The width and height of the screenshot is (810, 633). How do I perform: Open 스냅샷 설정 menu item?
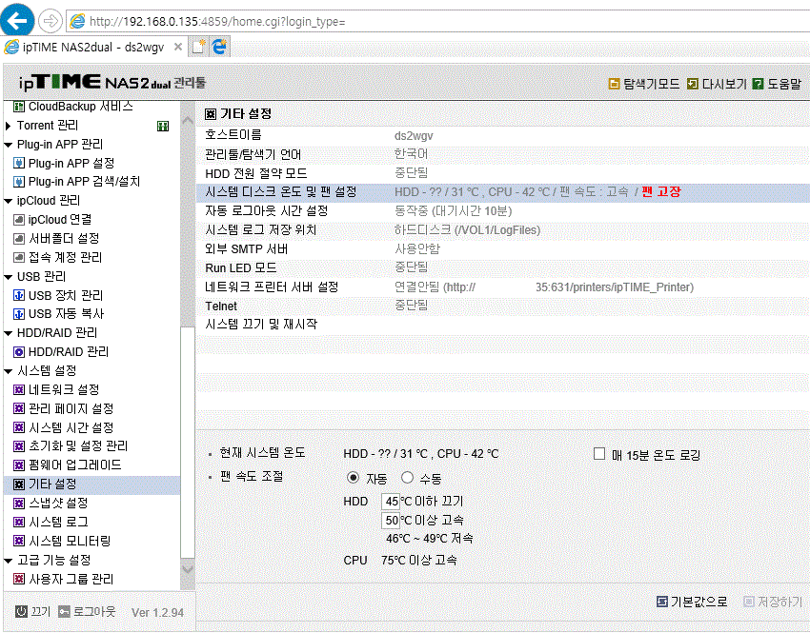click(51, 503)
